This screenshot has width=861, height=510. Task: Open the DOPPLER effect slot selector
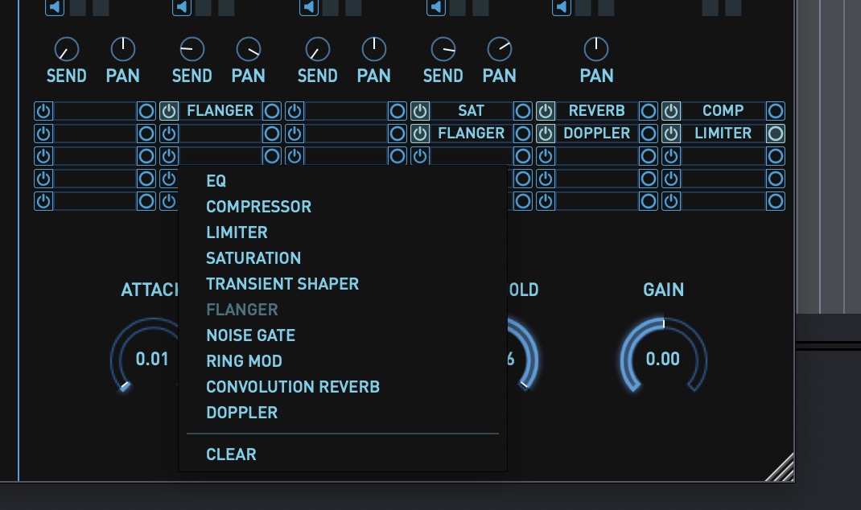click(596, 134)
